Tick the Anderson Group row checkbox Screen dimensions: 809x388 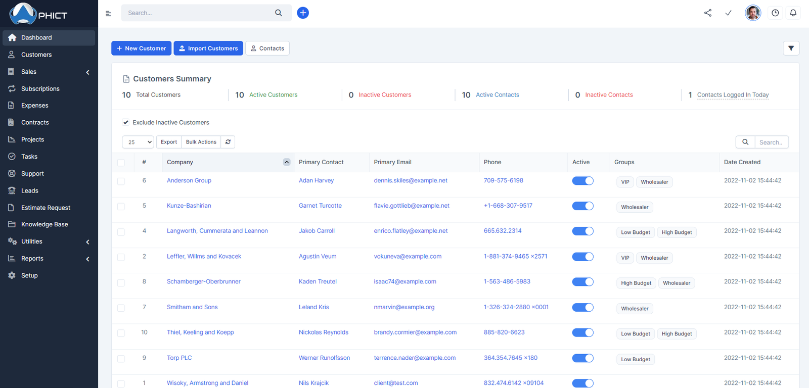click(x=121, y=181)
